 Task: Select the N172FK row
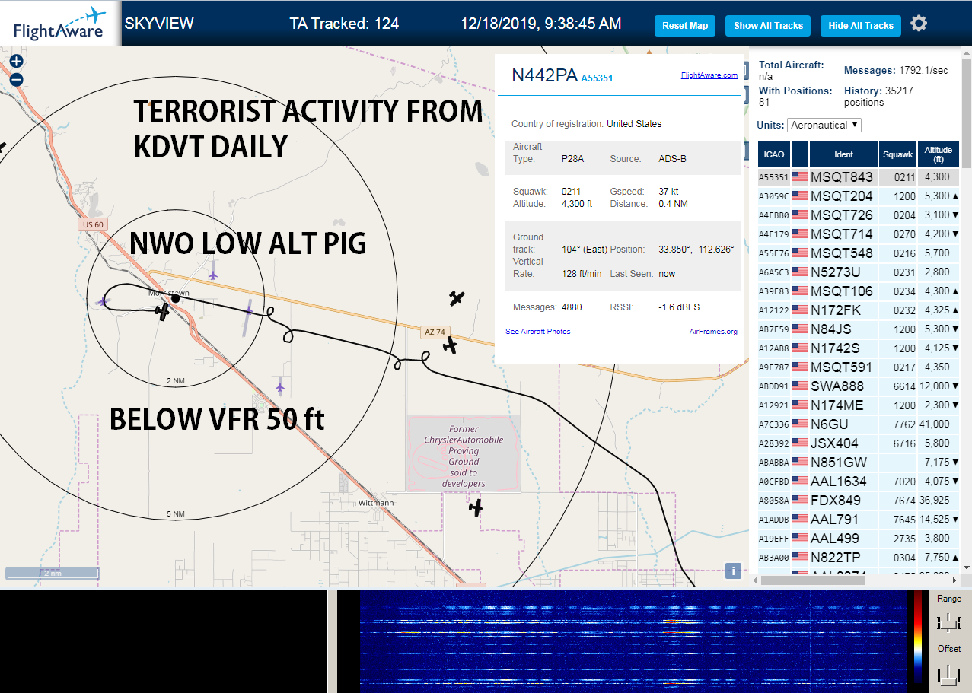pyautogui.click(x=859, y=310)
